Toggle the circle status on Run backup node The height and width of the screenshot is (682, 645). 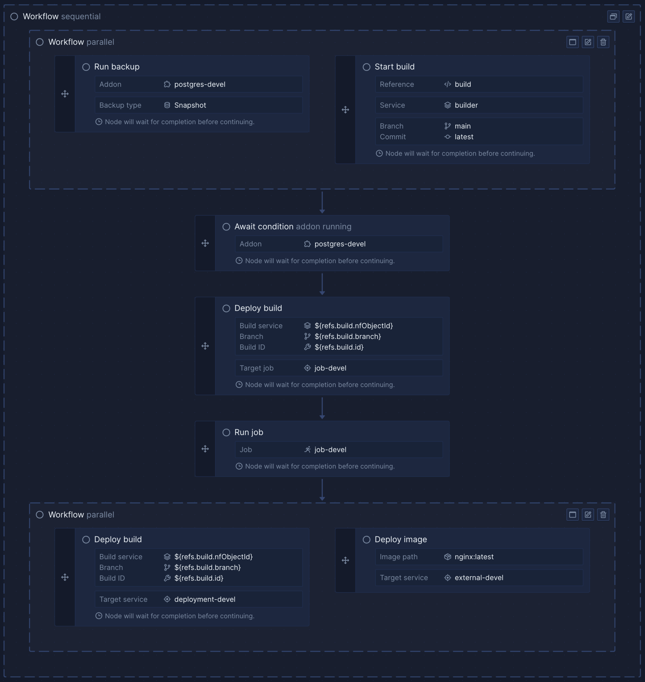(x=85, y=66)
